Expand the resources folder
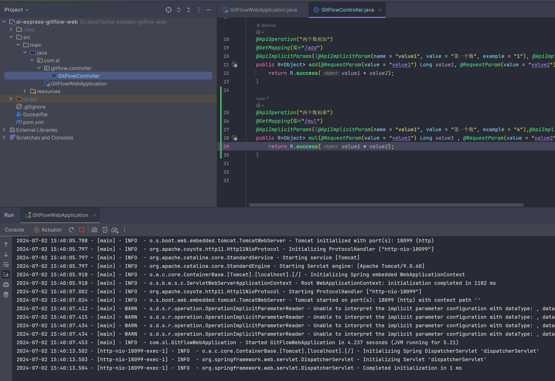Image resolution: width=555 pixels, height=381 pixels. 25,91
